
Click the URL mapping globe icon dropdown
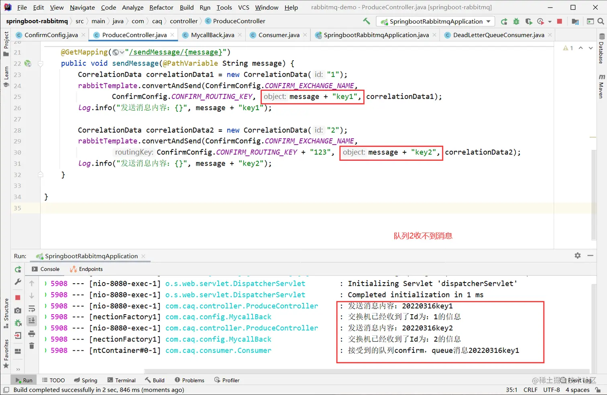[118, 52]
